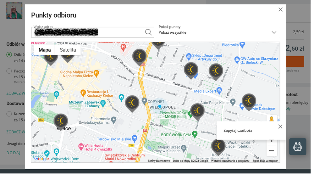Click the Wpisz adres input field
This screenshot has width=314, height=175.
[x=88, y=32]
